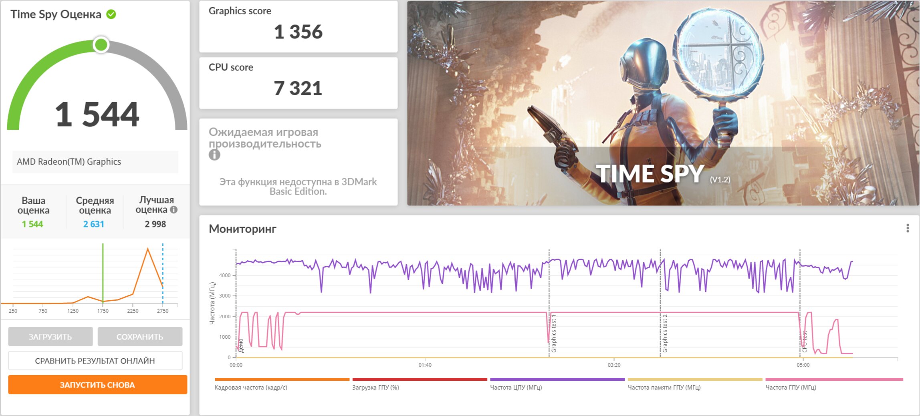Click the Graphics test 2 timeline marker
The image size is (920, 416).
pos(665,334)
